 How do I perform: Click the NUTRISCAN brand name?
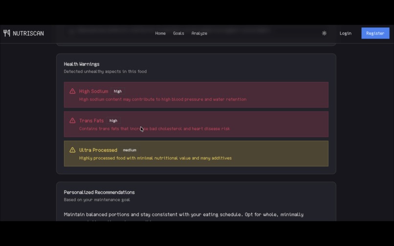[28, 33]
